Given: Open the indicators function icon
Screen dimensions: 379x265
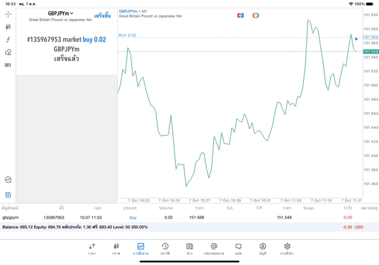Looking at the screenshot, I should pos(8,40).
